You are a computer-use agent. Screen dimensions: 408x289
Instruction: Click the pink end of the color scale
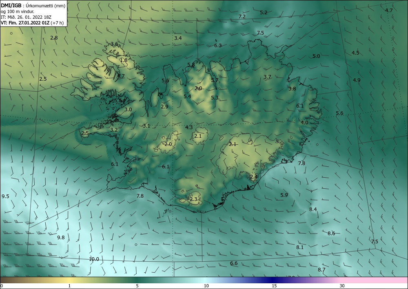[x=375, y=280]
